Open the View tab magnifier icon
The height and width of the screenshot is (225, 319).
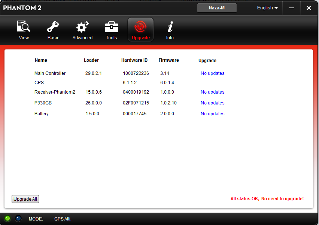tap(24, 27)
